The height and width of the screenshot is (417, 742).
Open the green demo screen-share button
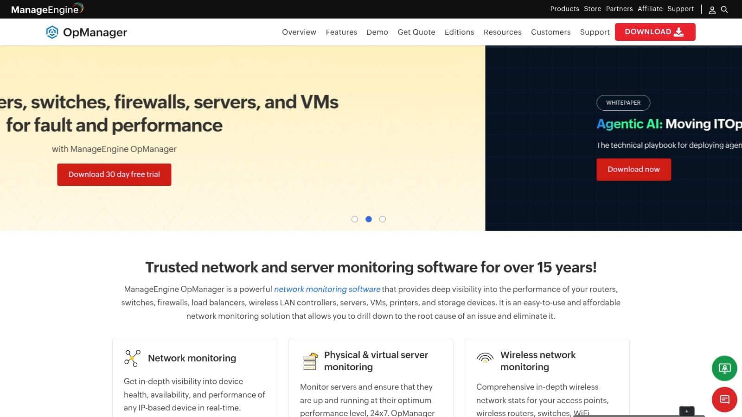pos(724,368)
